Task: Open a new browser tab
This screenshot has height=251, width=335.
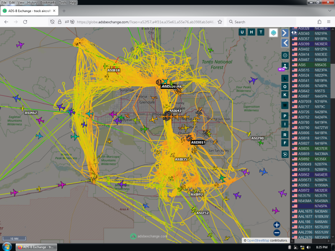Action: pyautogui.click(x=64, y=11)
